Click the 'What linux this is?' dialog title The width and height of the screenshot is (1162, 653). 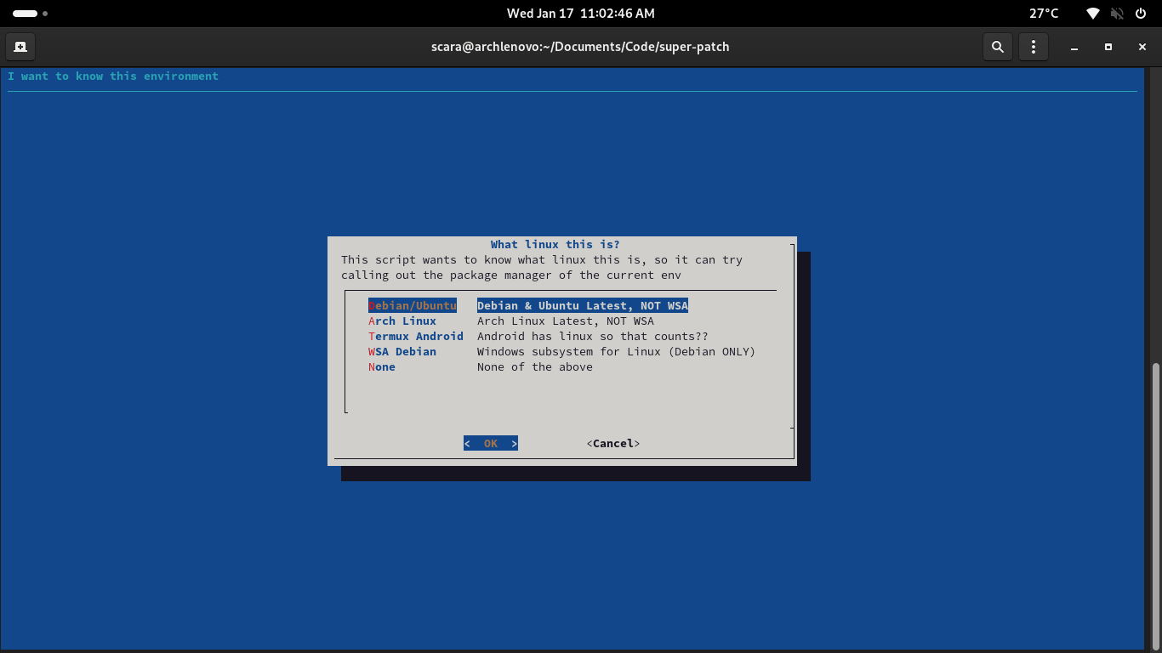point(555,244)
